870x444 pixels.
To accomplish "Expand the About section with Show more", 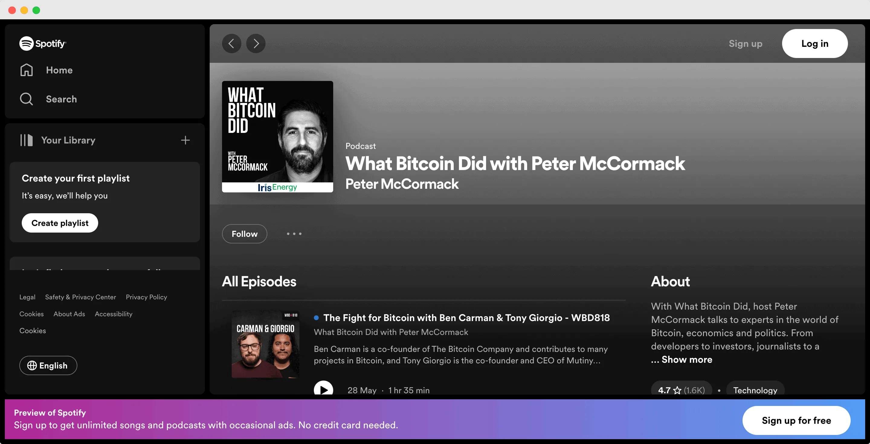I will pos(681,359).
